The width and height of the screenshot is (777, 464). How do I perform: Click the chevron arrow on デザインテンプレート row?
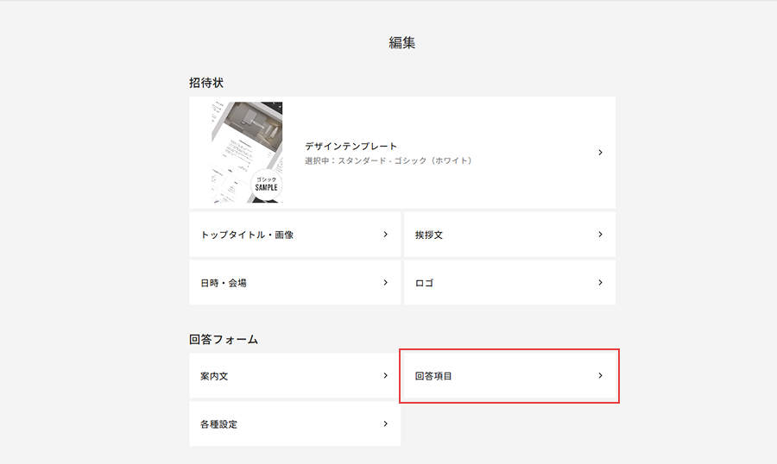coord(600,153)
